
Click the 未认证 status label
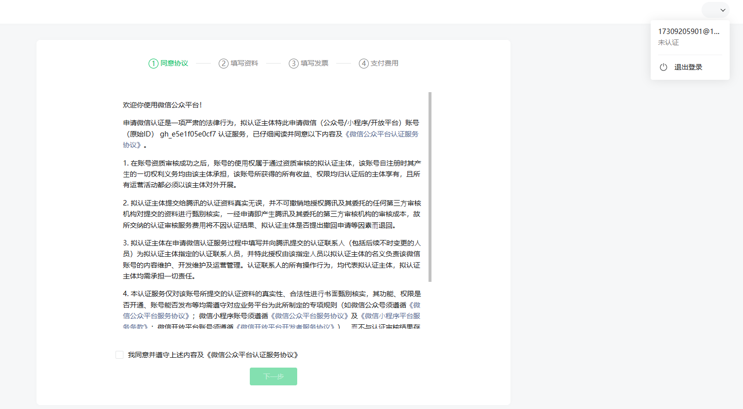[668, 42]
